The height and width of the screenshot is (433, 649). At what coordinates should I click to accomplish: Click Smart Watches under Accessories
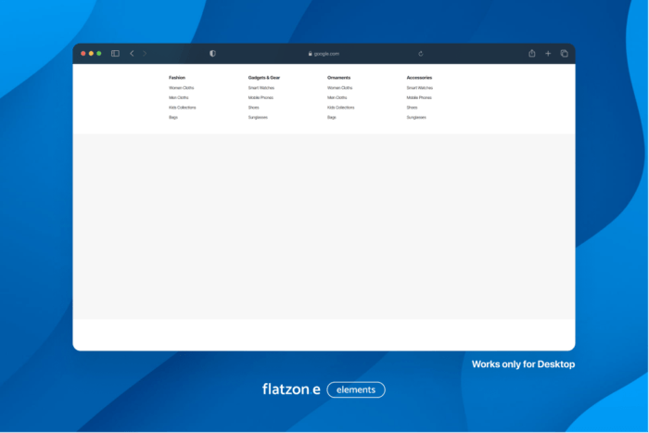[419, 87]
